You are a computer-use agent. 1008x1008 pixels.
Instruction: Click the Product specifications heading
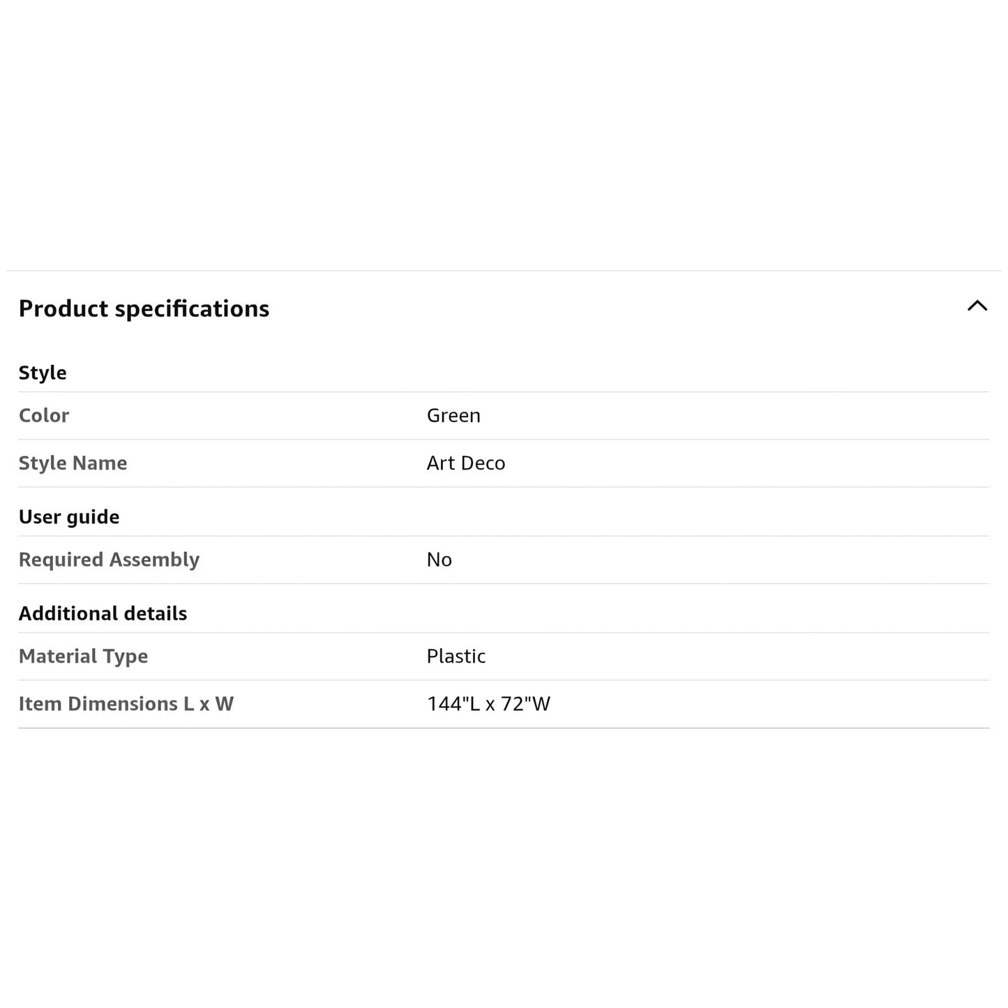(144, 308)
